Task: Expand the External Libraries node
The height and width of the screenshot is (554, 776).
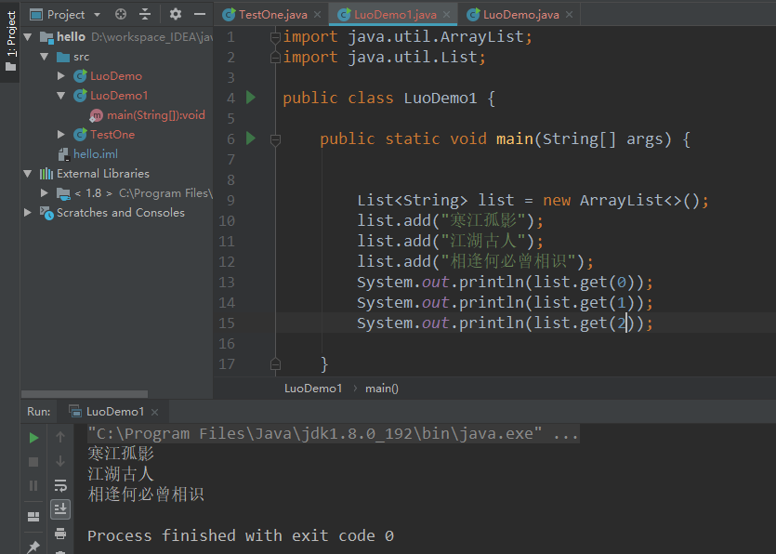Action: pyautogui.click(x=28, y=173)
